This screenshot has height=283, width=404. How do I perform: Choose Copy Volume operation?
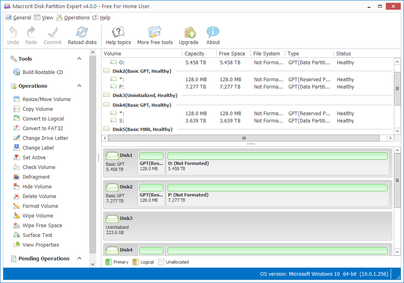(x=33, y=109)
